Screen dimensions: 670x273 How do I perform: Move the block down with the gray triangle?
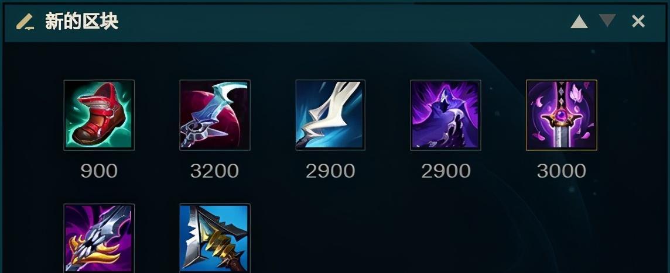tap(607, 20)
